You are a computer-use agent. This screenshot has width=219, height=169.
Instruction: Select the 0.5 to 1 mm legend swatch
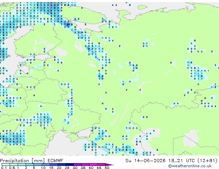(14, 165)
